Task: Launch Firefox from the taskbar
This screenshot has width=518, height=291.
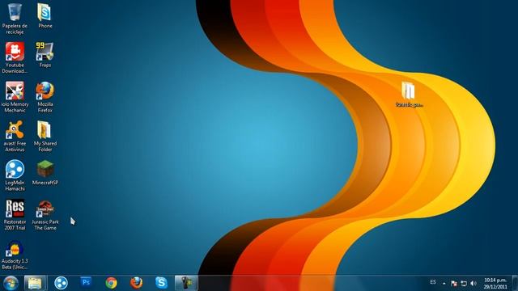Action: 136,283
